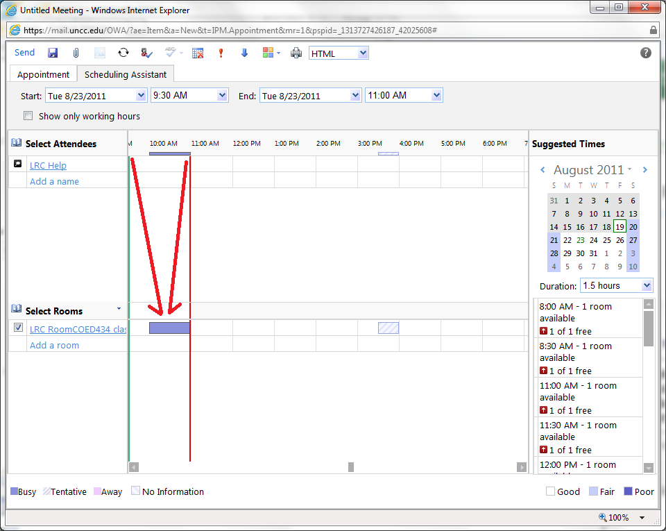Go to next month in calendar
This screenshot has width=666, height=531.
(644, 170)
